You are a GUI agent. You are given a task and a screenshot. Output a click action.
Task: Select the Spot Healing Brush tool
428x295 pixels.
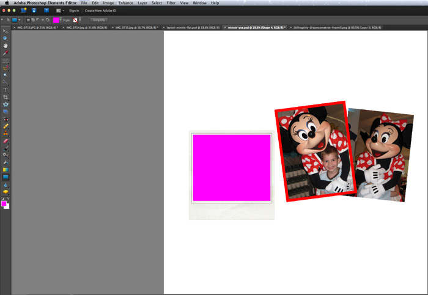(x=5, y=126)
